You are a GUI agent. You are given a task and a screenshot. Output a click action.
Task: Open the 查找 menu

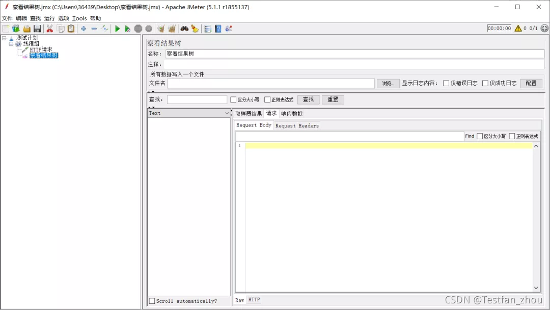point(36,18)
